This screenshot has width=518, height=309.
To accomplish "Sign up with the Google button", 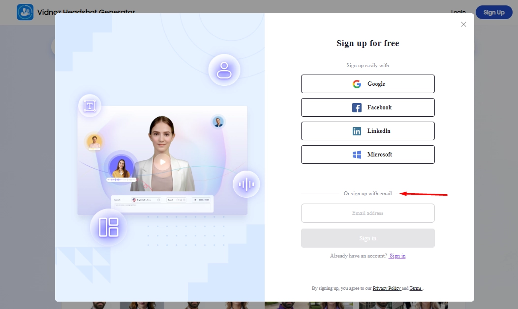I will (x=367, y=84).
